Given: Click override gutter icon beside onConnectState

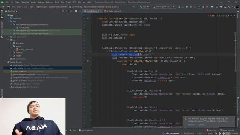Looking at the screenshot, I should point(88,61).
